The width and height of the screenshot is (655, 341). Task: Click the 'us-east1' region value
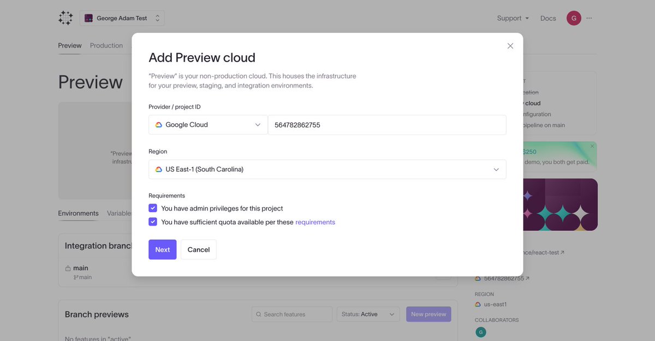click(496, 304)
